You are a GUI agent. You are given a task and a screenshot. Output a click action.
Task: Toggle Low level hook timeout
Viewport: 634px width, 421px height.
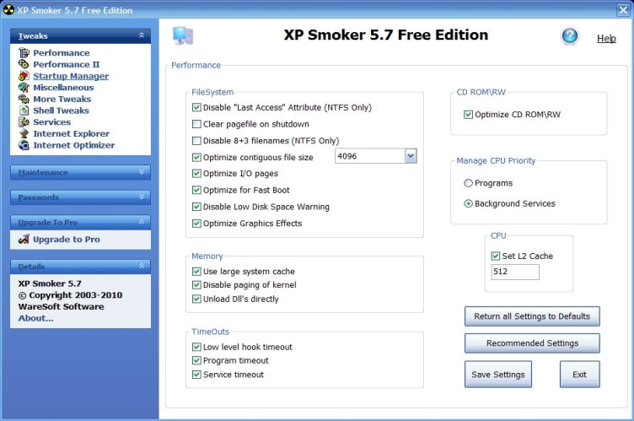coord(196,347)
